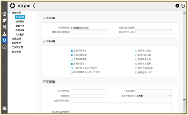The width and height of the screenshot is (188, 115).
Task: Click the scrollbar down arrow
Action: coord(185,112)
